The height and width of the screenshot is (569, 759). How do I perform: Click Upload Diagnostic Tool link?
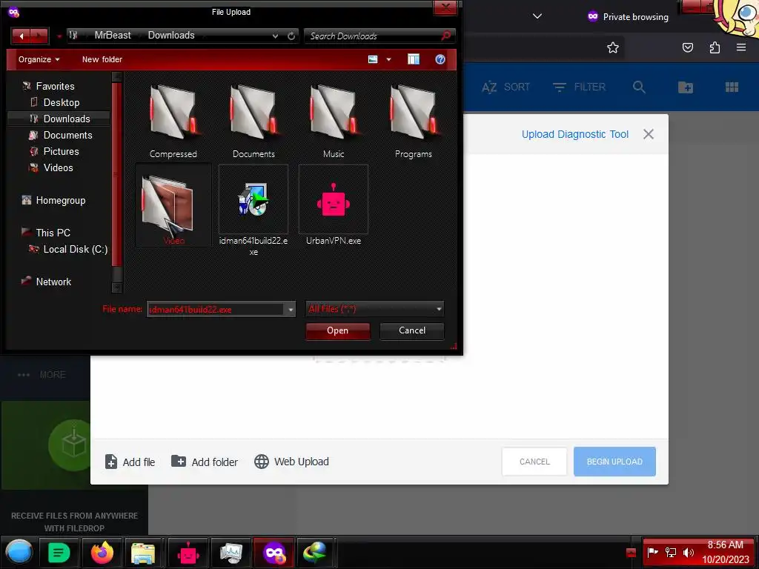point(574,134)
